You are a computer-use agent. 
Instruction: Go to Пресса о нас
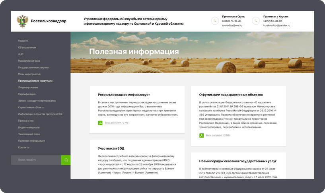coord(26,121)
